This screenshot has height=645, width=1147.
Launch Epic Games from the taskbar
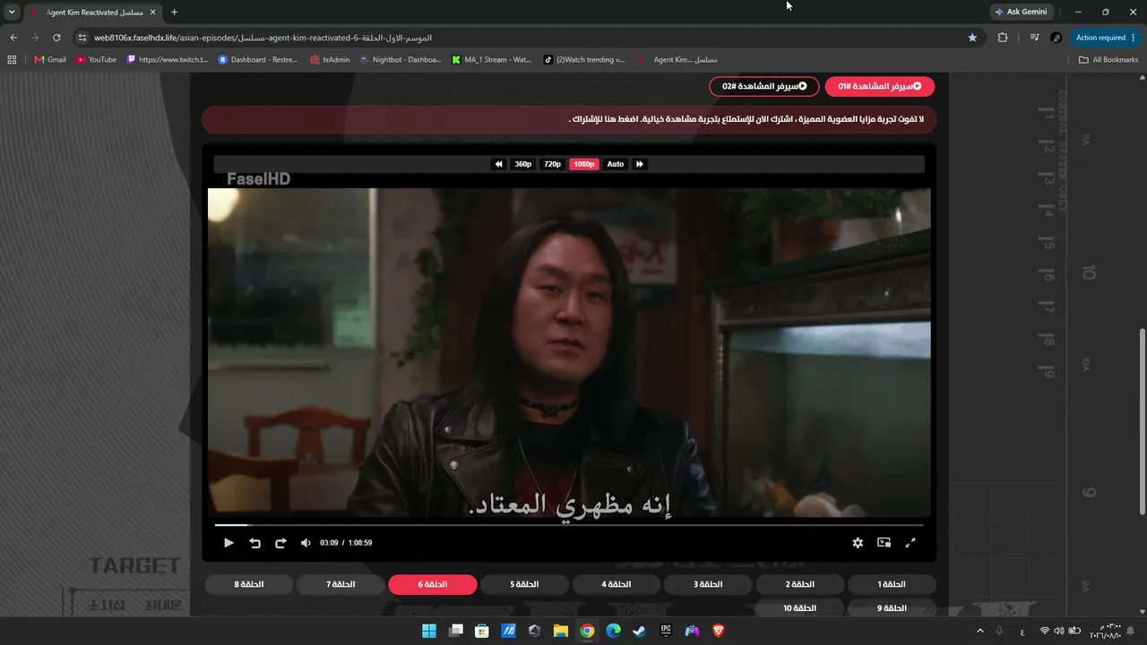666,631
